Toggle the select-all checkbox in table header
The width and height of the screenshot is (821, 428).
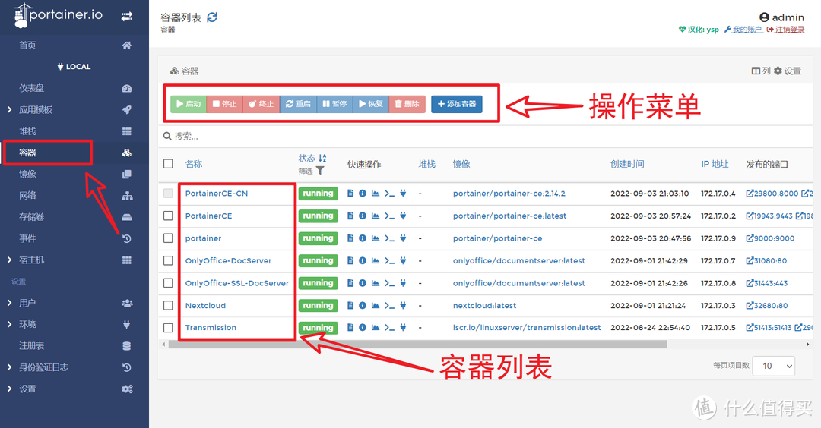pos(168,164)
